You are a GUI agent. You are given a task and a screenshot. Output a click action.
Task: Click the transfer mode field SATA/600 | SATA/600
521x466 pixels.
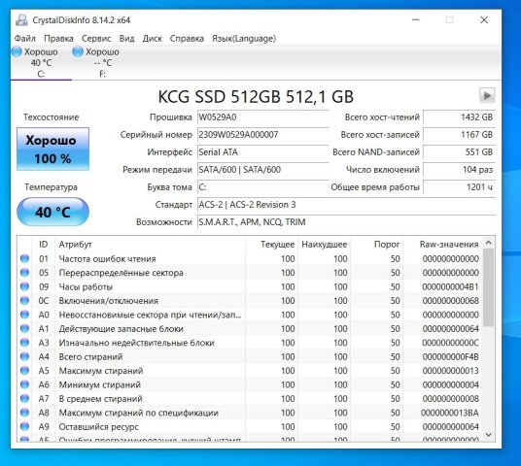[262, 170]
